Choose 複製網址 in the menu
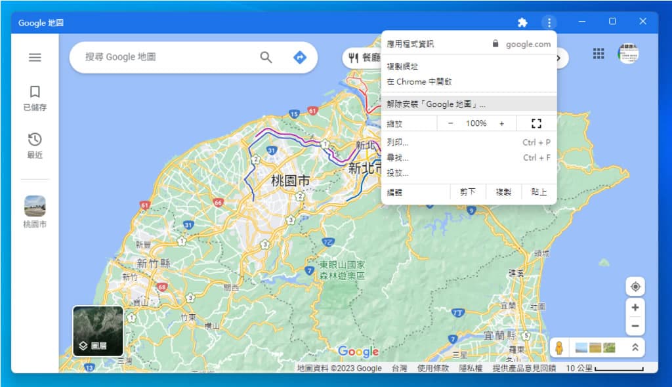 (x=469, y=66)
